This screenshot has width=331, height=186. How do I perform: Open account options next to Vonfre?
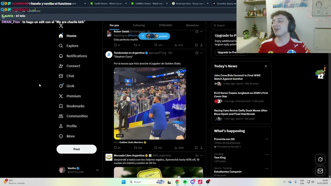coord(97,170)
